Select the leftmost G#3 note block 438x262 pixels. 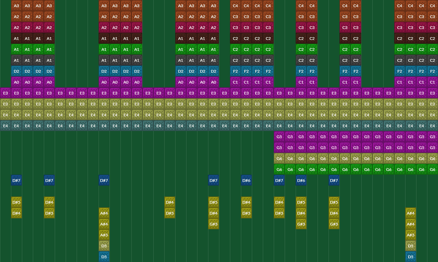214,224
